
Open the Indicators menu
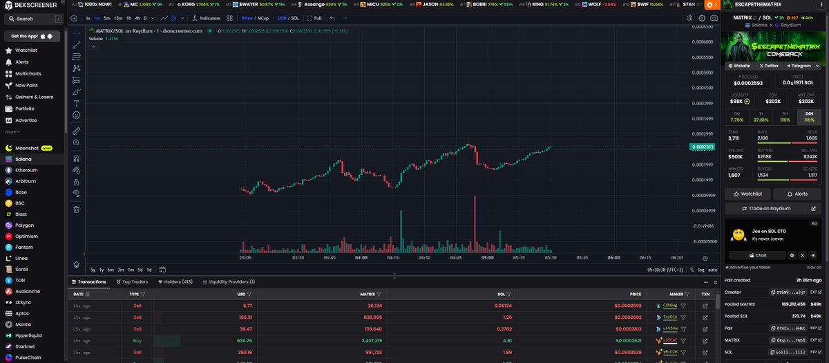click(x=206, y=18)
